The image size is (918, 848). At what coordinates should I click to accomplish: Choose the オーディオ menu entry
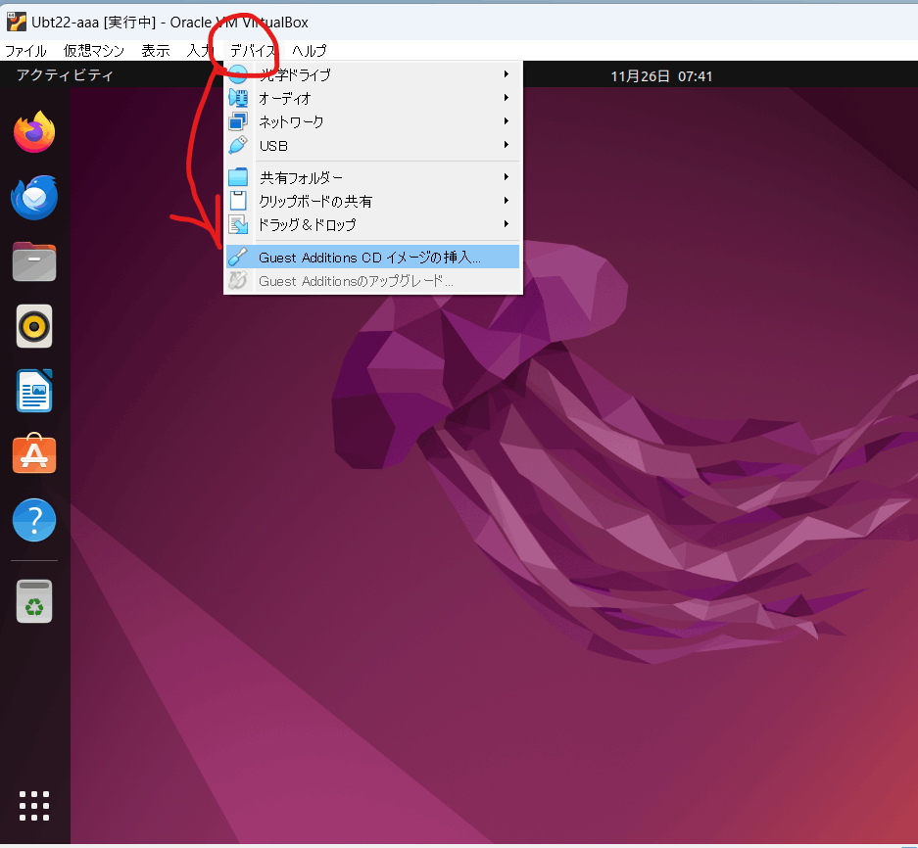[372, 98]
